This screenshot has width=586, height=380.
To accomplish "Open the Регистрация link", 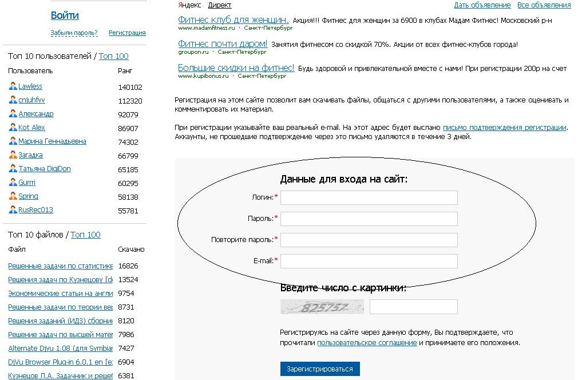I will coord(127,33).
